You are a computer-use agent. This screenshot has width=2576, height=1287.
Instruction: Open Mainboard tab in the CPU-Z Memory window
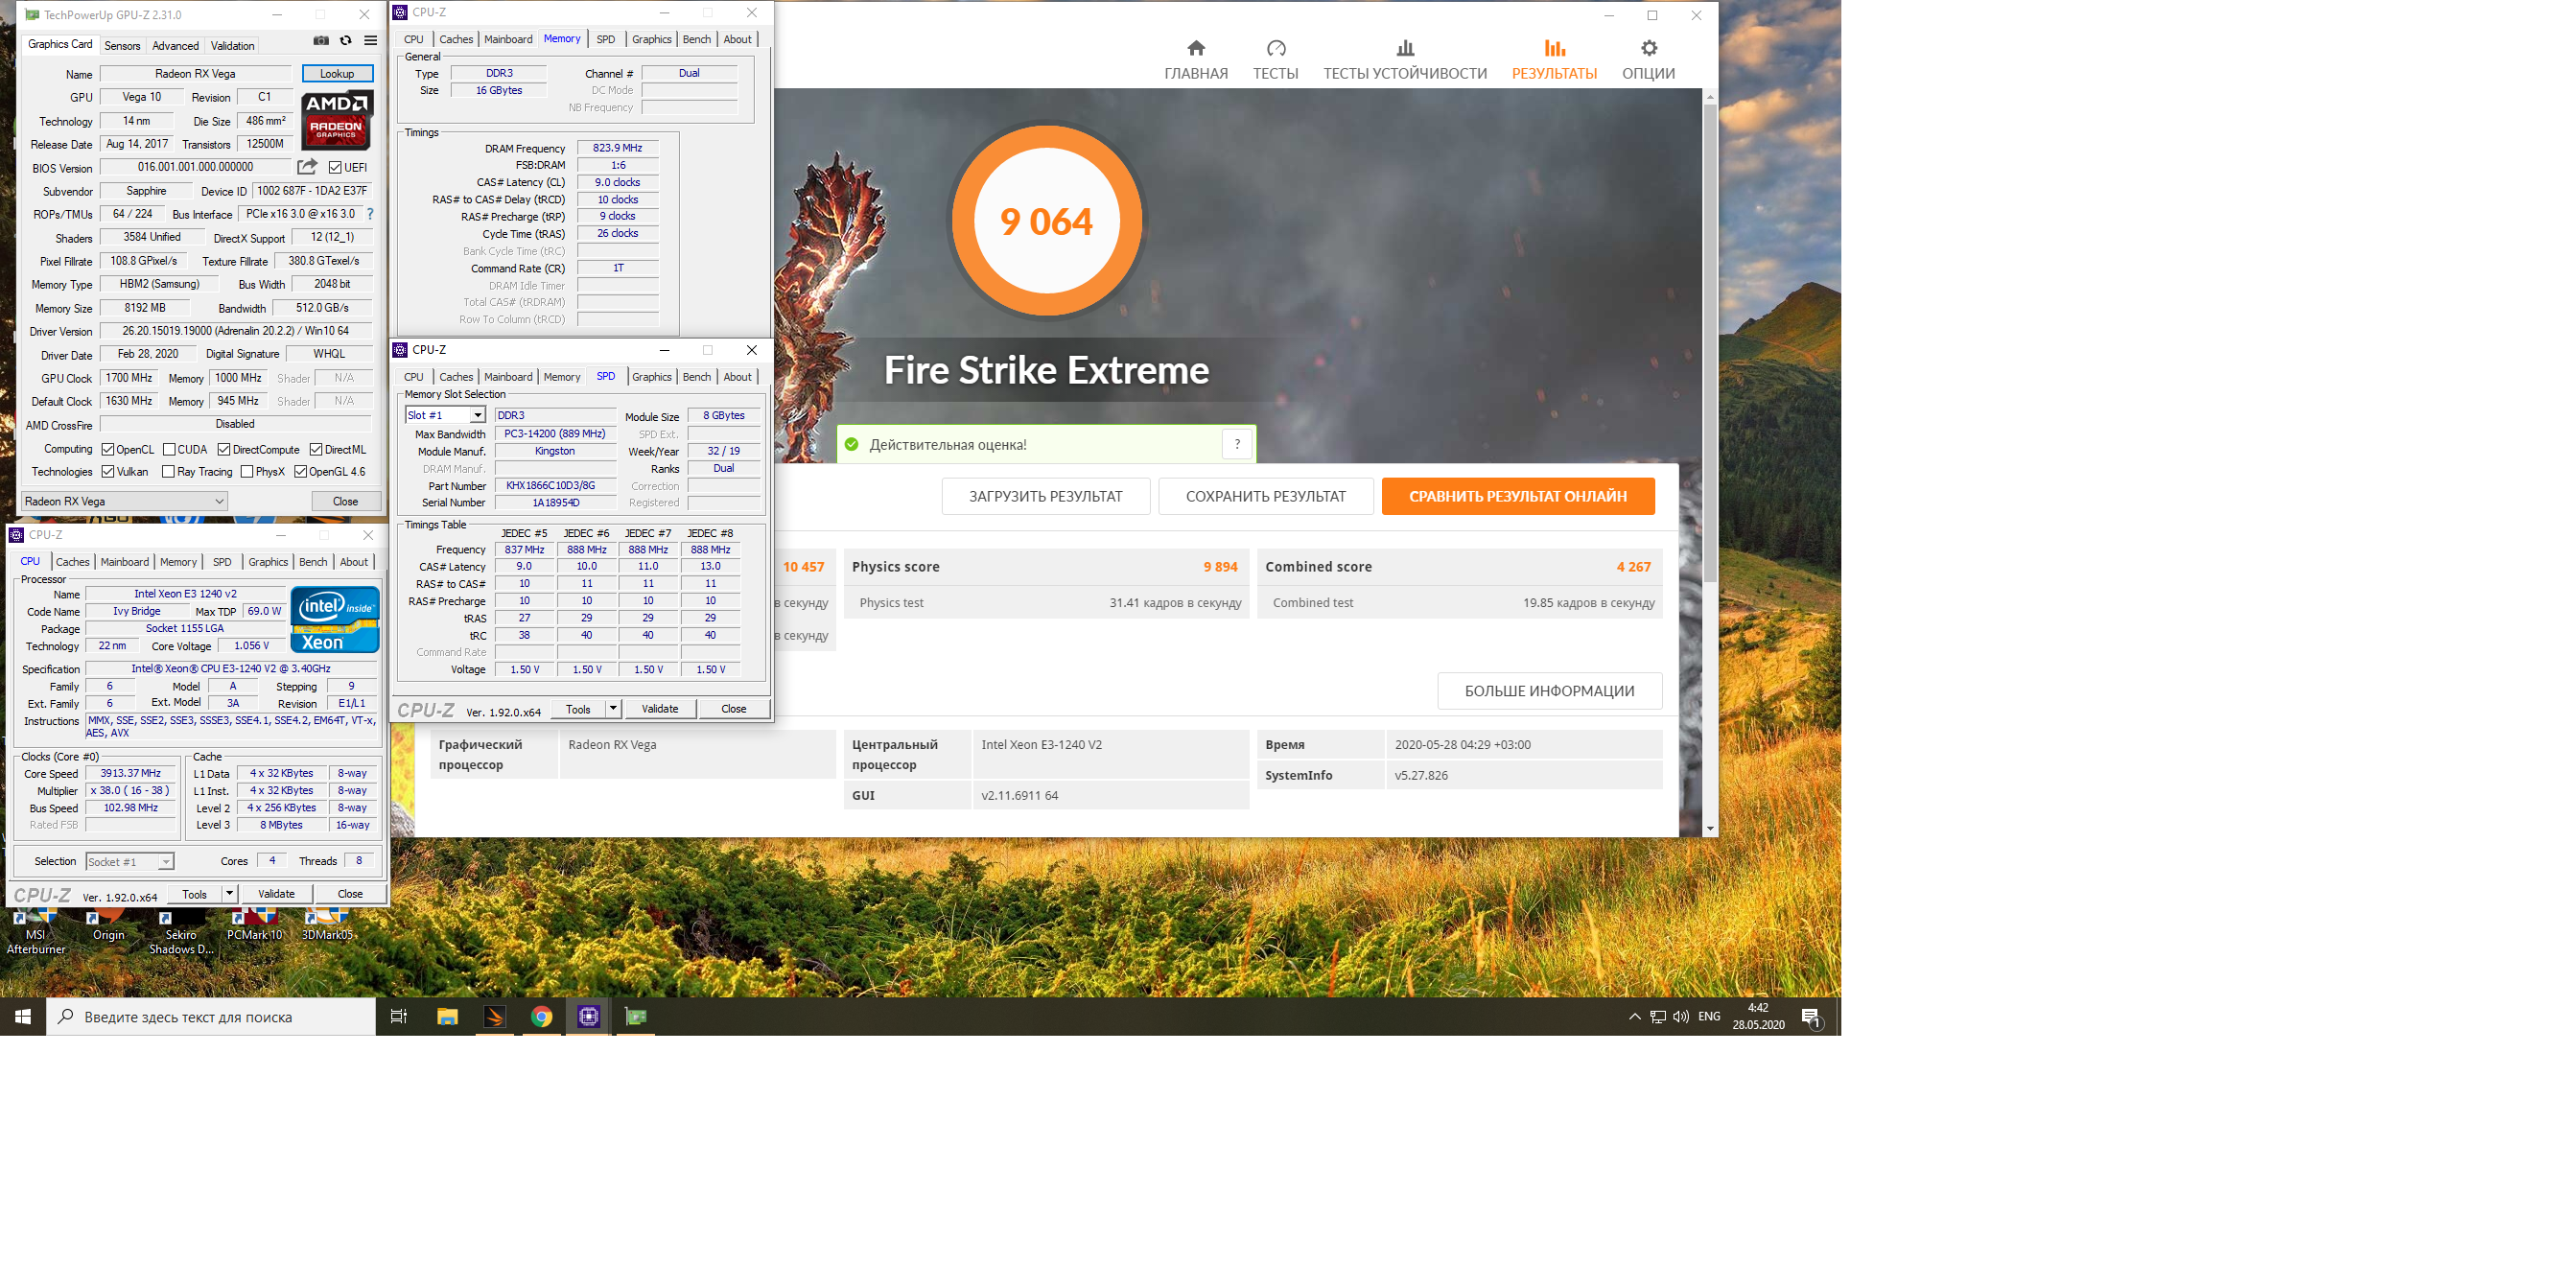click(x=508, y=39)
